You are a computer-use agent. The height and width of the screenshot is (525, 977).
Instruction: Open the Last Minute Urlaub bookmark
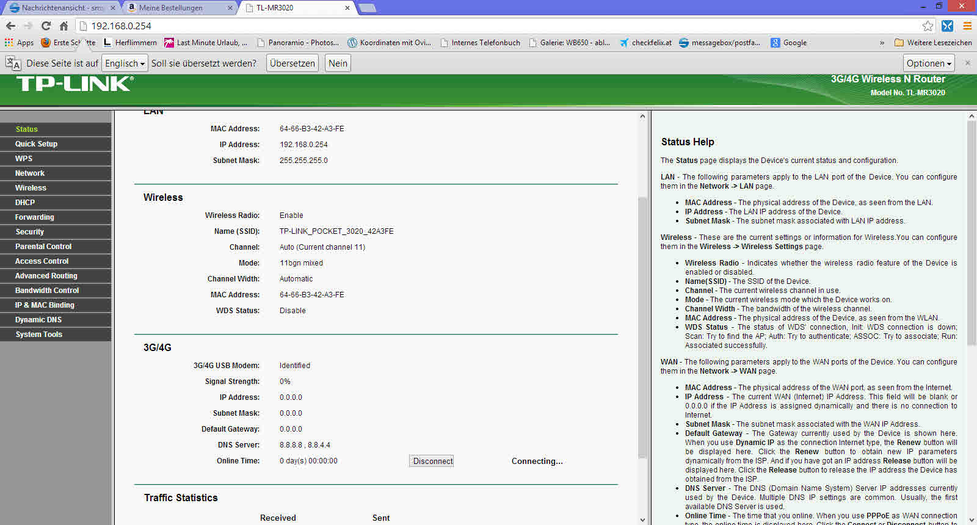point(206,43)
